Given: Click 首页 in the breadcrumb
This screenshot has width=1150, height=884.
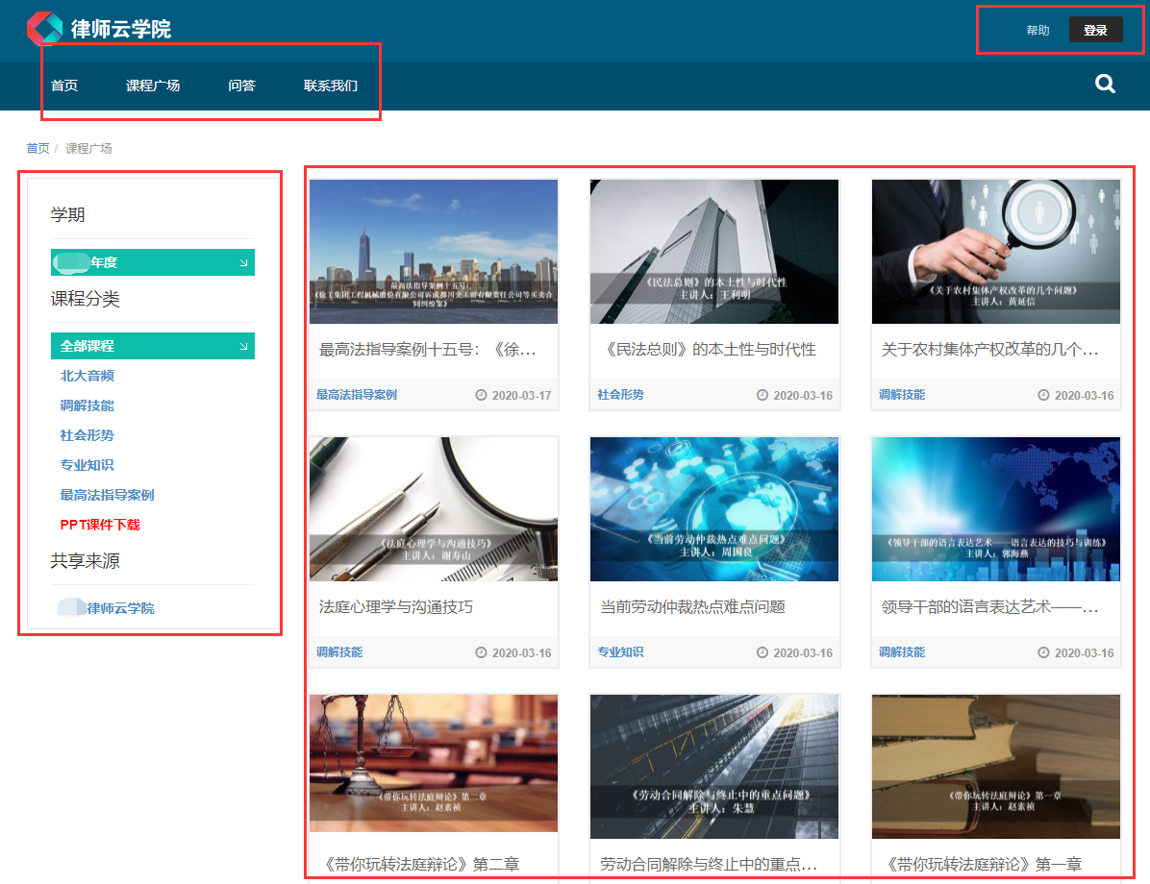Looking at the screenshot, I should pos(37,148).
